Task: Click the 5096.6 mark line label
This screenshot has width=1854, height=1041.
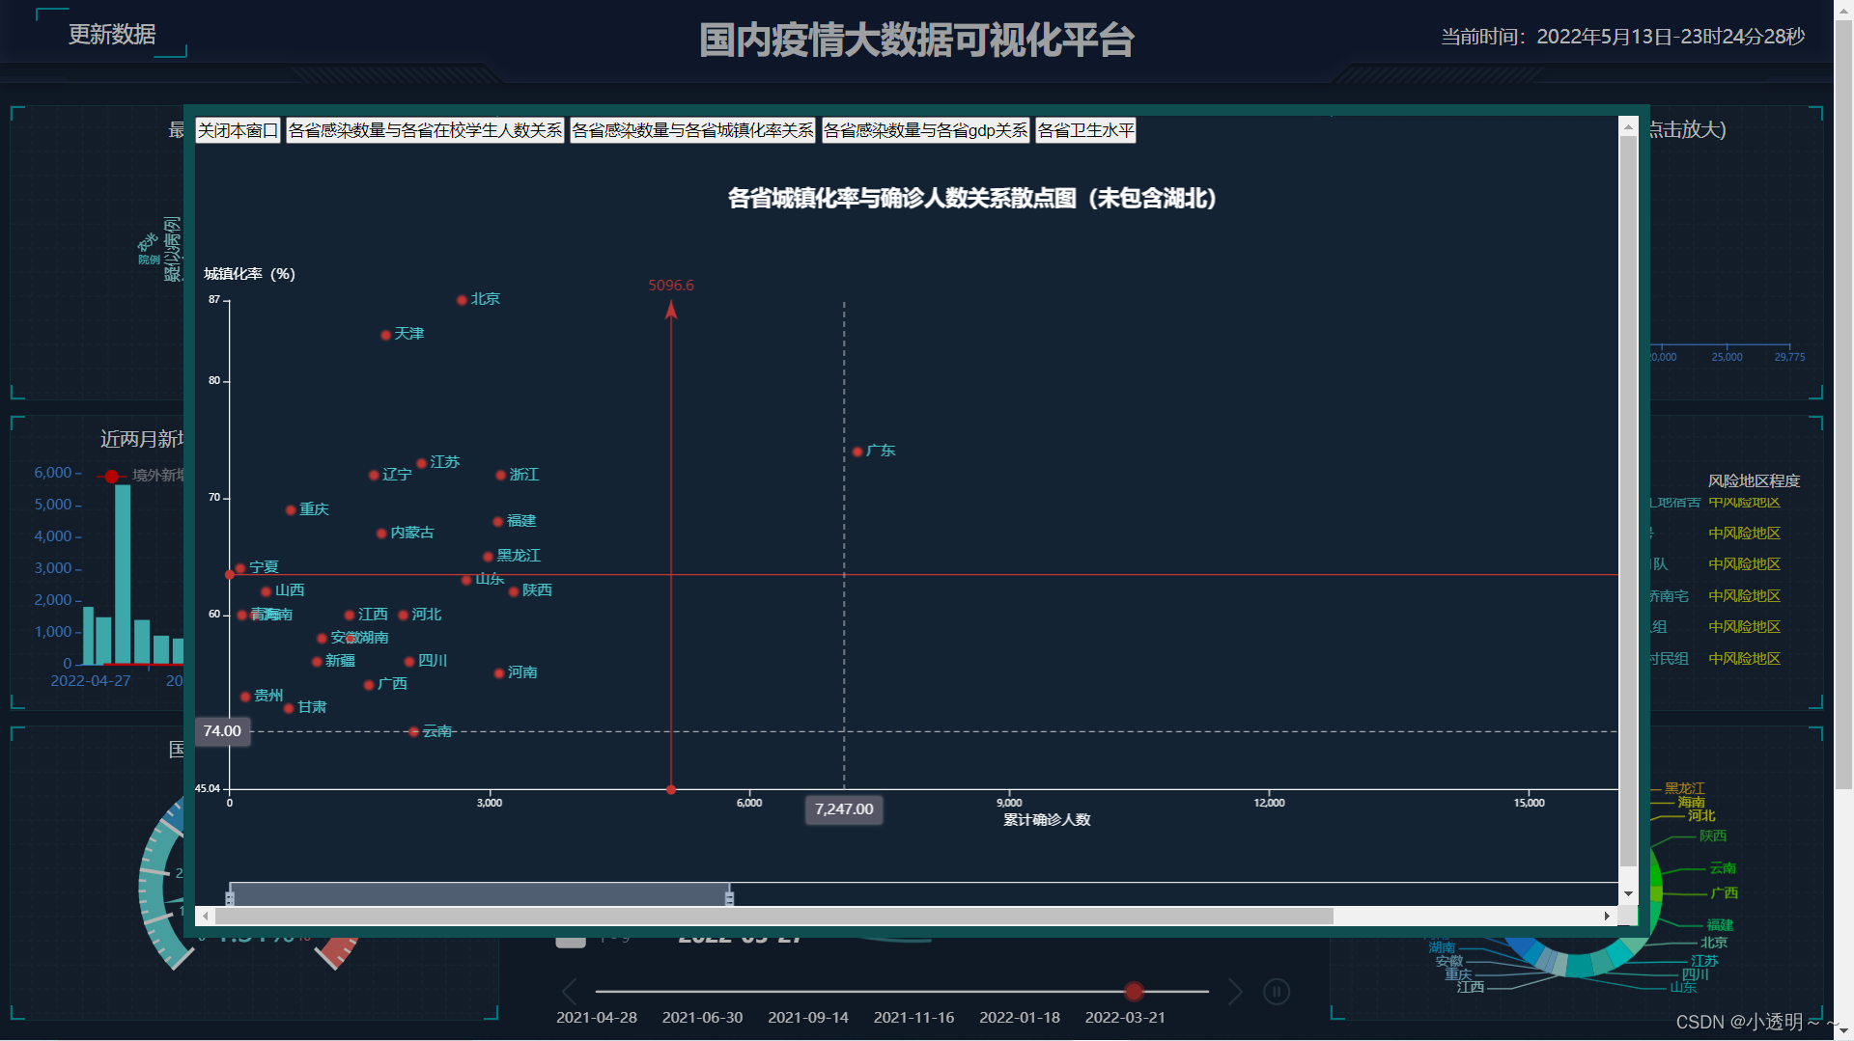Action: tap(671, 286)
